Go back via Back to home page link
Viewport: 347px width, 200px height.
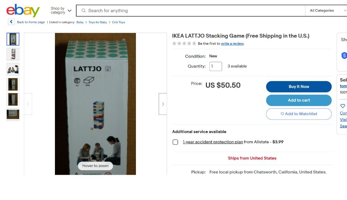tap(31, 22)
